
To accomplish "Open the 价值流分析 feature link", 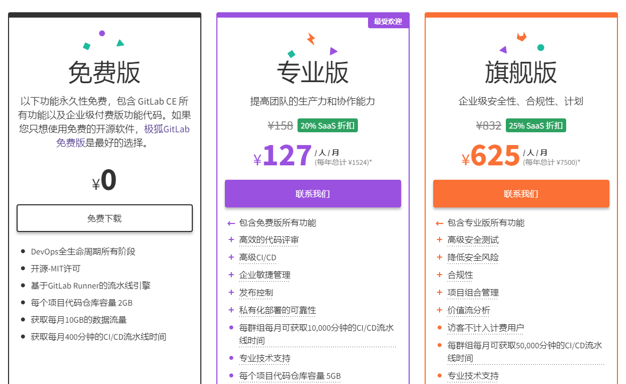I will 468,310.
